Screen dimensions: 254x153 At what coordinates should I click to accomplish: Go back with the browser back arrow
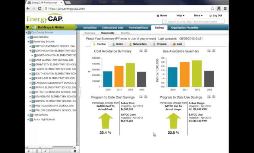pos(28,8)
